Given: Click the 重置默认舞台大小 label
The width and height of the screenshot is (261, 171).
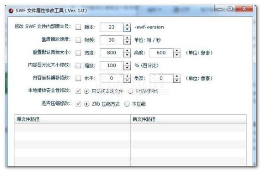Looking at the screenshot, I should (x=52, y=52).
